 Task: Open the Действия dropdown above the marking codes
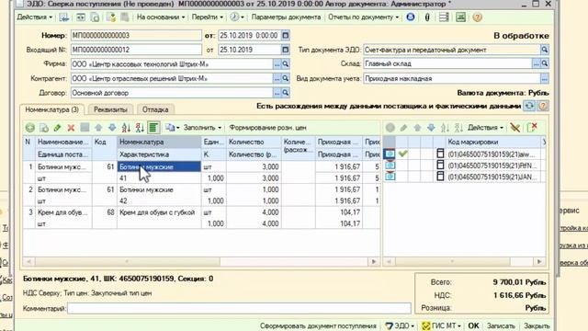pyautogui.click(x=485, y=128)
